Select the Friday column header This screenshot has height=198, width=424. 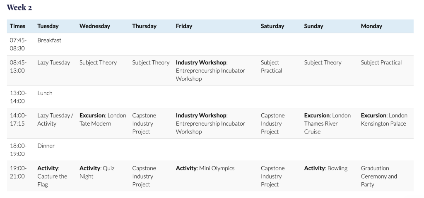pos(184,26)
